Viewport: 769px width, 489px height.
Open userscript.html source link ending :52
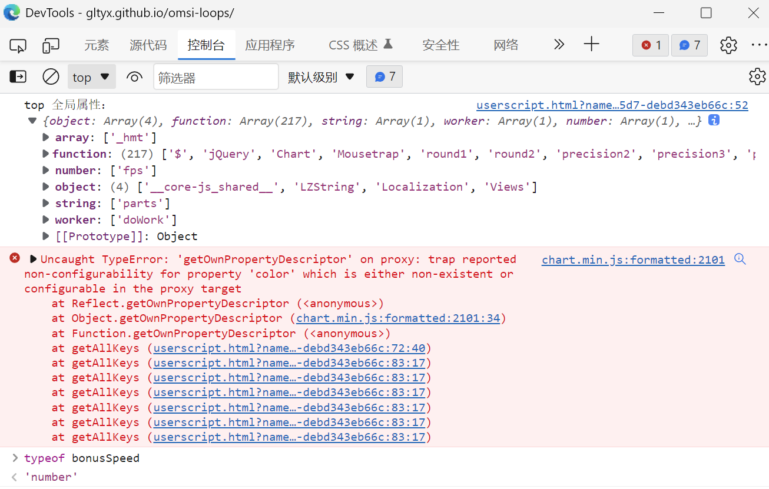(x=612, y=105)
